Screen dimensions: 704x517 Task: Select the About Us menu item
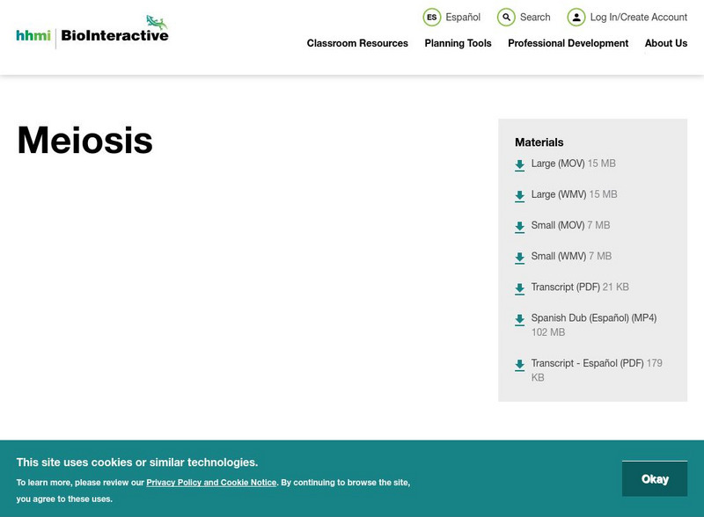(x=666, y=43)
